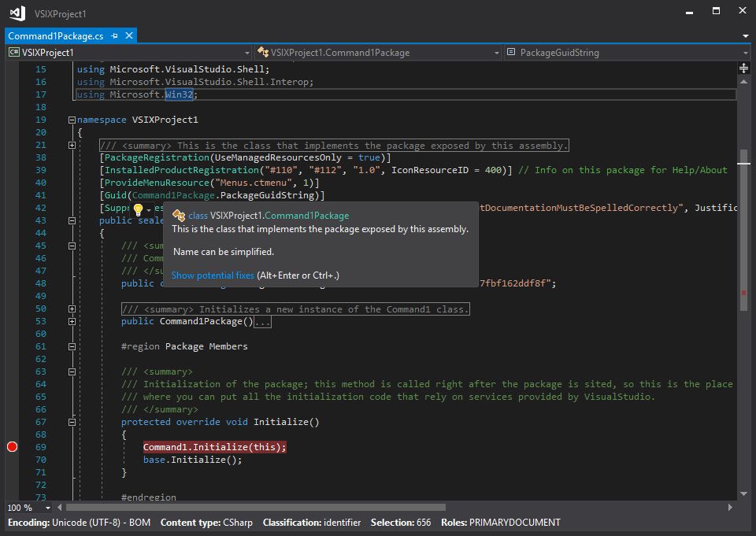Click the class icon beside VSIXProject1.Command1Package dropdown
Image resolution: width=756 pixels, height=536 pixels.
[x=263, y=52]
